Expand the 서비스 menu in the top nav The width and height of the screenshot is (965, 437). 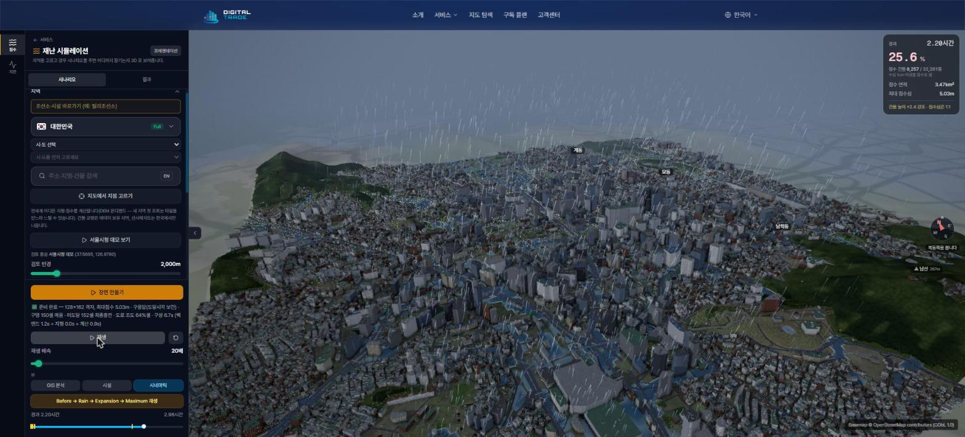[446, 15]
